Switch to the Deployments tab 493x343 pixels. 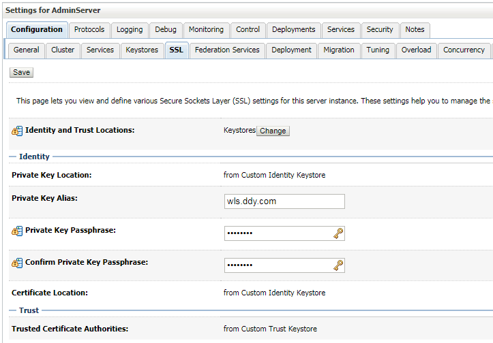[294, 30]
